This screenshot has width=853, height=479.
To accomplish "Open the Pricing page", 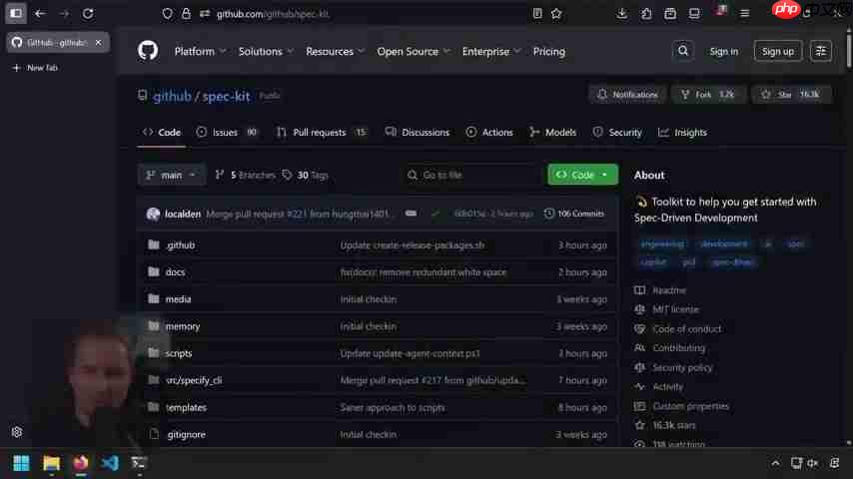I will pyautogui.click(x=549, y=52).
